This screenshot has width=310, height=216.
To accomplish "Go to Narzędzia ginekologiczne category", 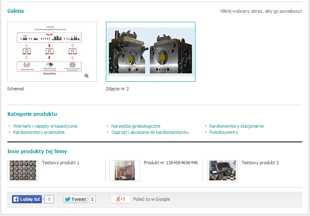I will [135, 126].
